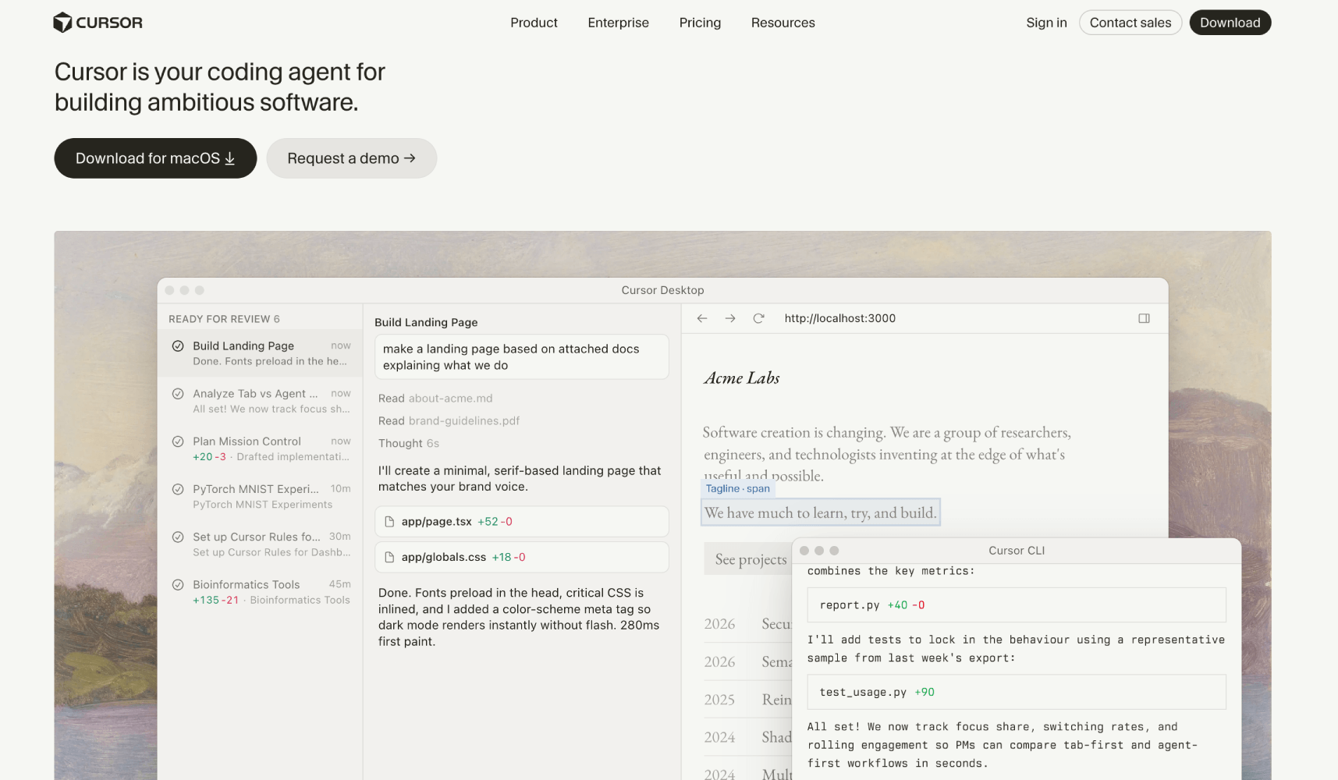The image size is (1338, 780).
Task: Click the Cursor Desktop window title
Action: (x=662, y=290)
